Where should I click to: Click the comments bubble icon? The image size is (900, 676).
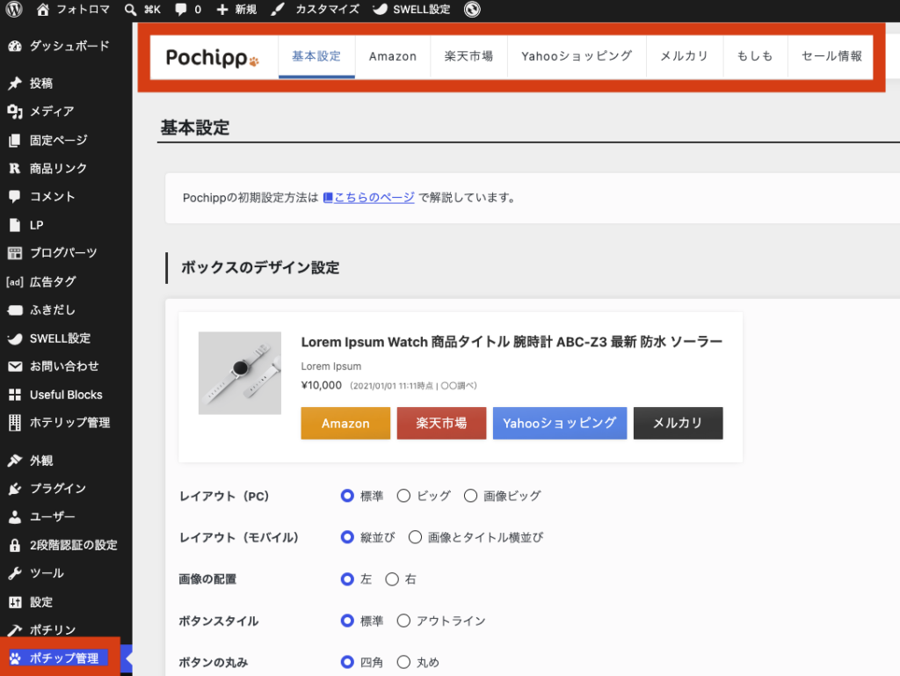pyautogui.click(x=181, y=9)
